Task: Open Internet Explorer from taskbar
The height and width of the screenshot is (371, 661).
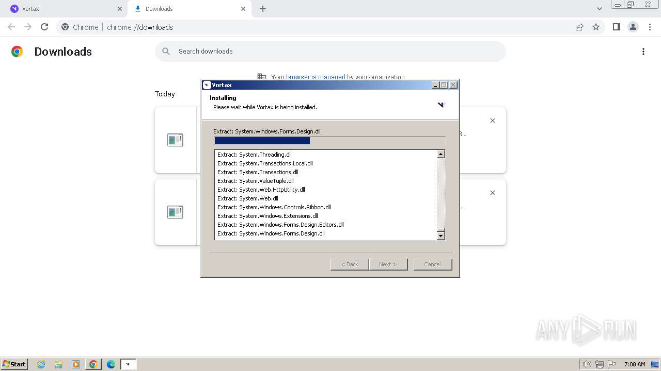Action: tap(41, 364)
